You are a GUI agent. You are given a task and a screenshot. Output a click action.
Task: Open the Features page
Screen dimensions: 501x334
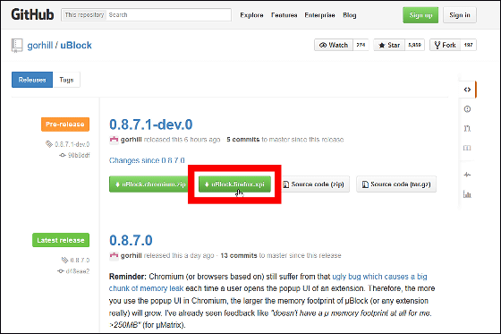coord(284,15)
